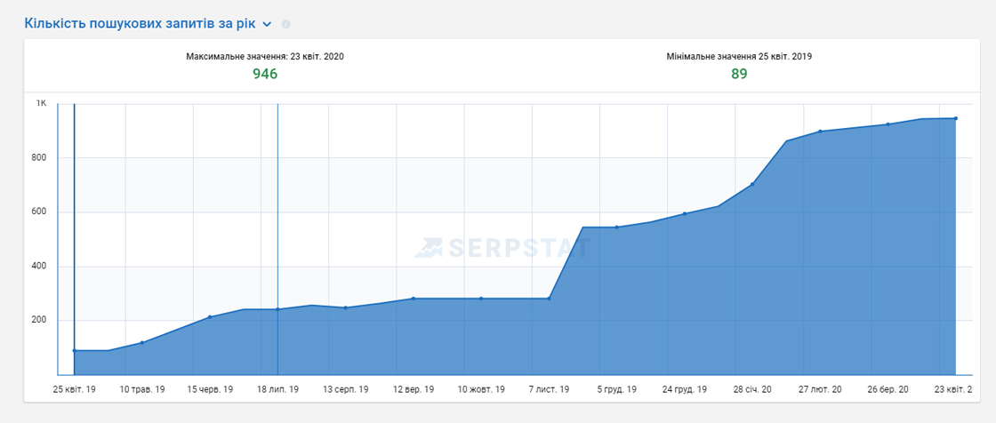Click the '1K' y-axis label
996x423 pixels.
coord(41,103)
